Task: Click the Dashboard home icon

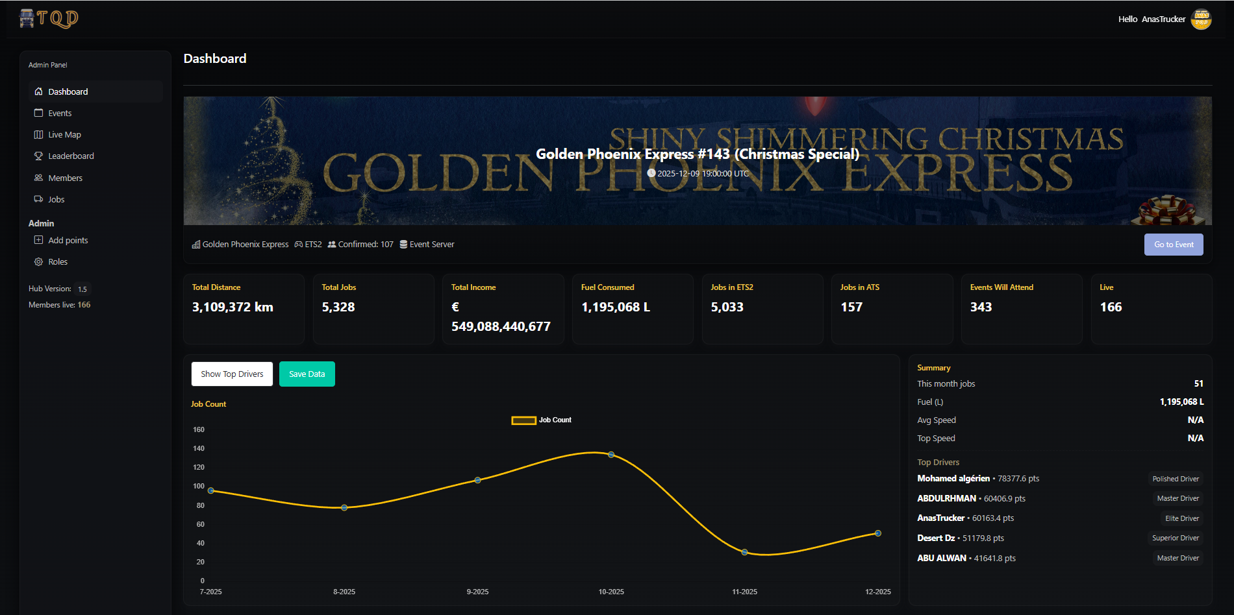Action: pyautogui.click(x=38, y=91)
